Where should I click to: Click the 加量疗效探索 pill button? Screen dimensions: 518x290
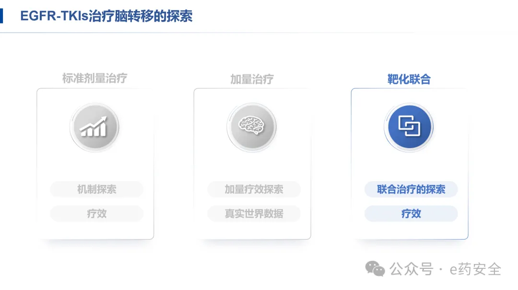[x=254, y=189]
